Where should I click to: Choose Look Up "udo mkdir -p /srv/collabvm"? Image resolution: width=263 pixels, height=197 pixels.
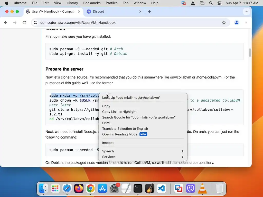coord(143,98)
